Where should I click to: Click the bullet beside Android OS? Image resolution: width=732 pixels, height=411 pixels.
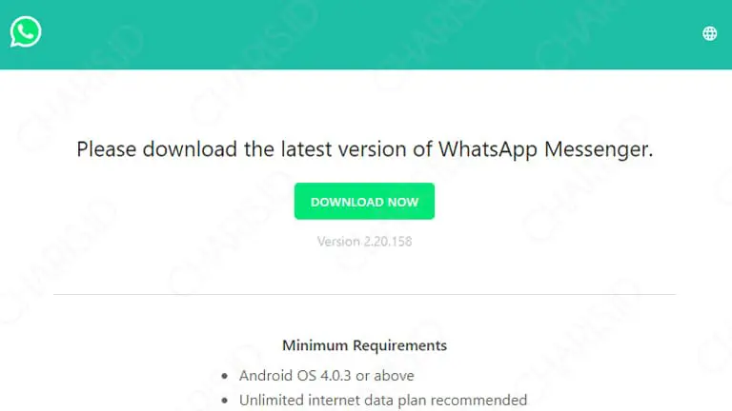(225, 376)
